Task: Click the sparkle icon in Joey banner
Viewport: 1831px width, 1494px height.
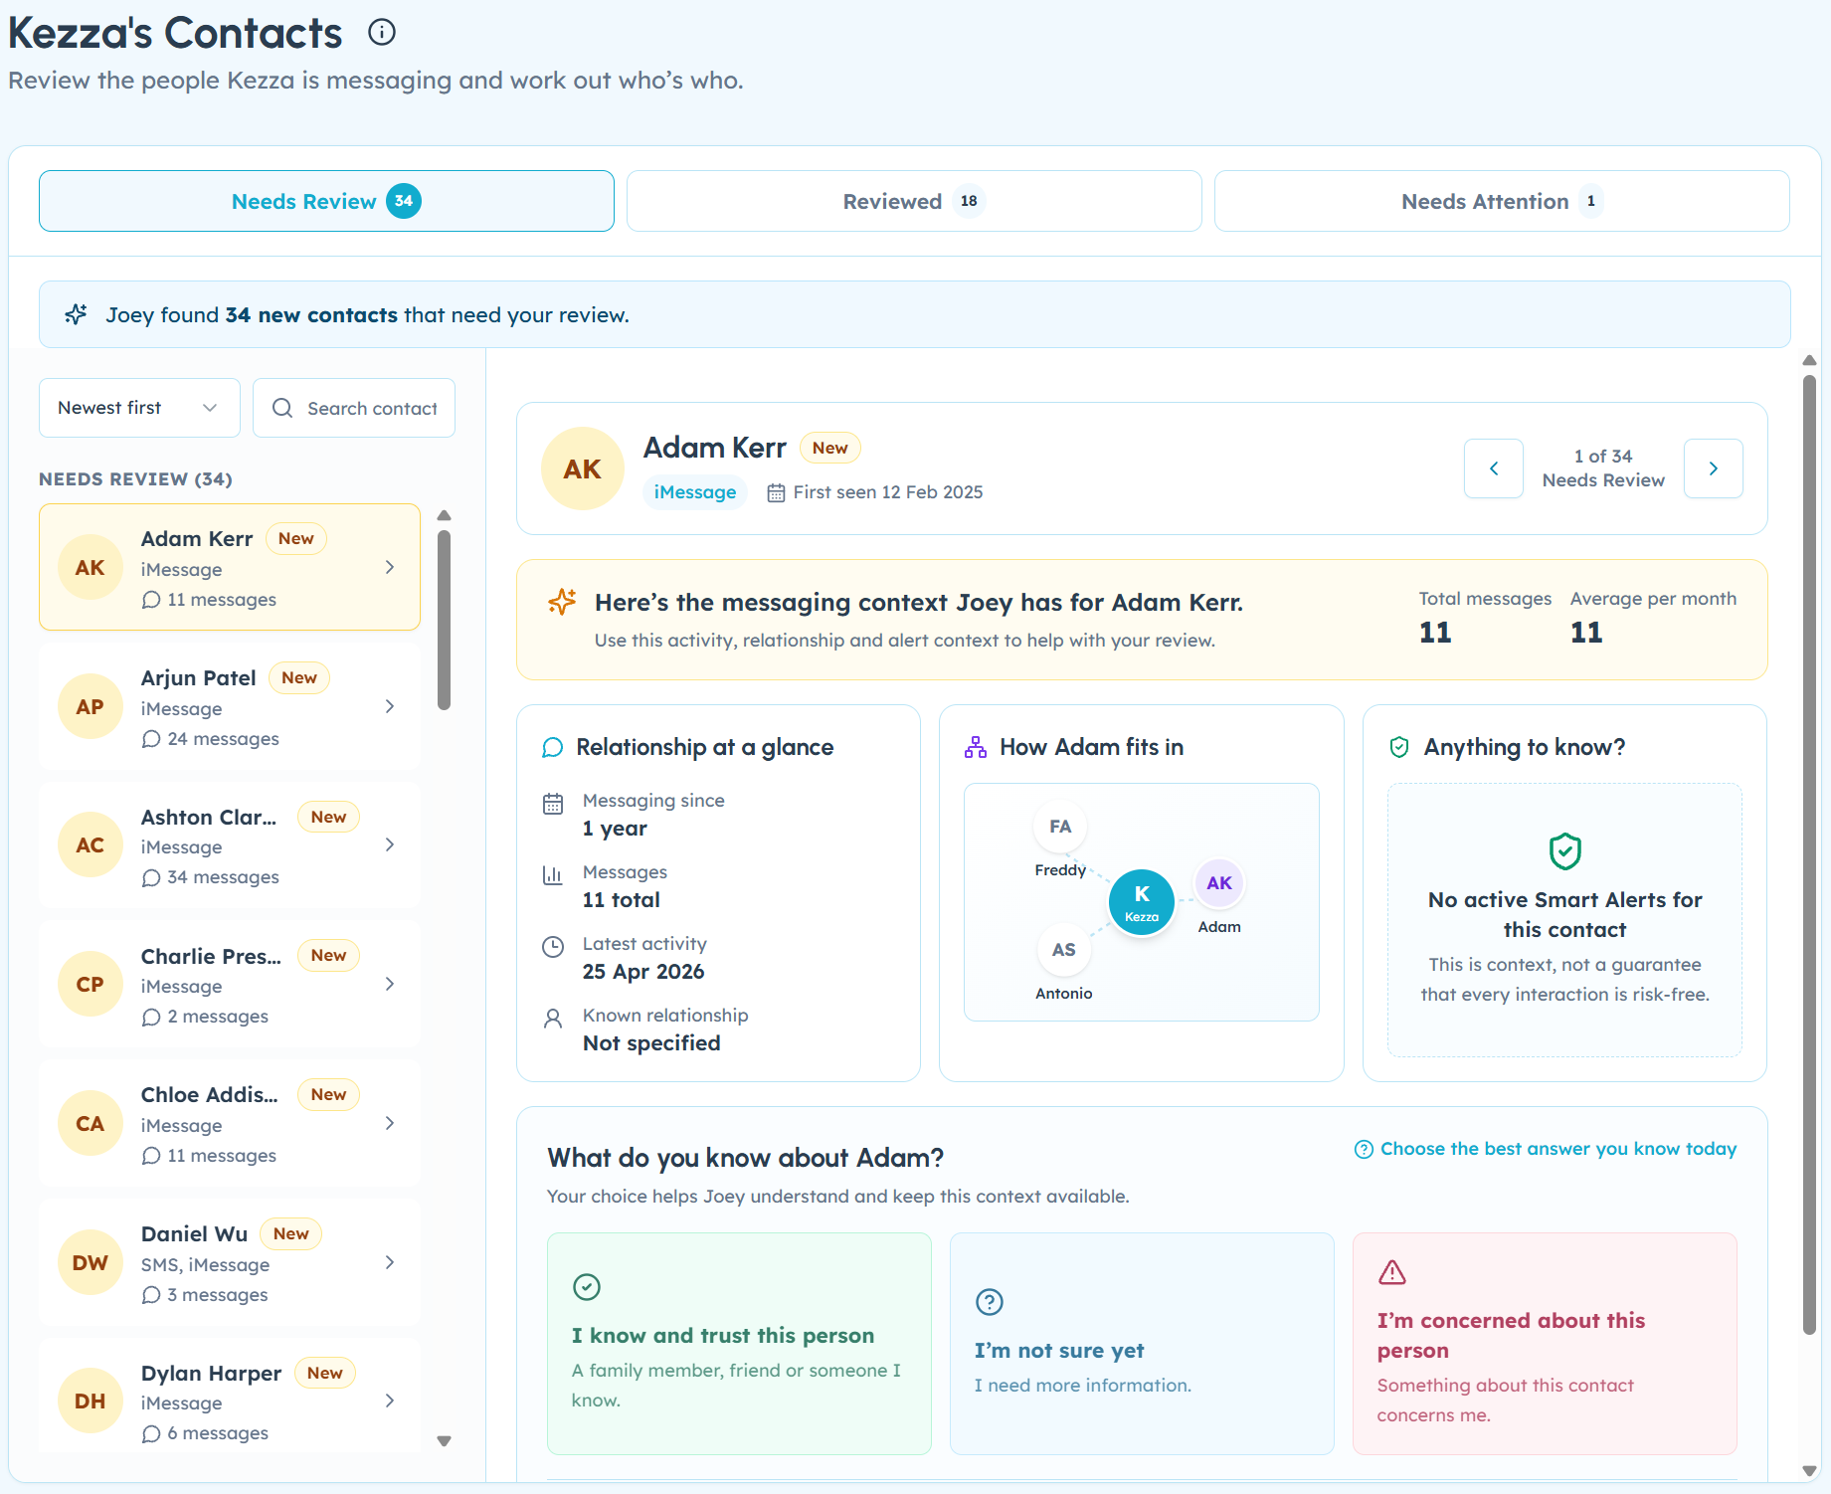Action: click(x=77, y=314)
